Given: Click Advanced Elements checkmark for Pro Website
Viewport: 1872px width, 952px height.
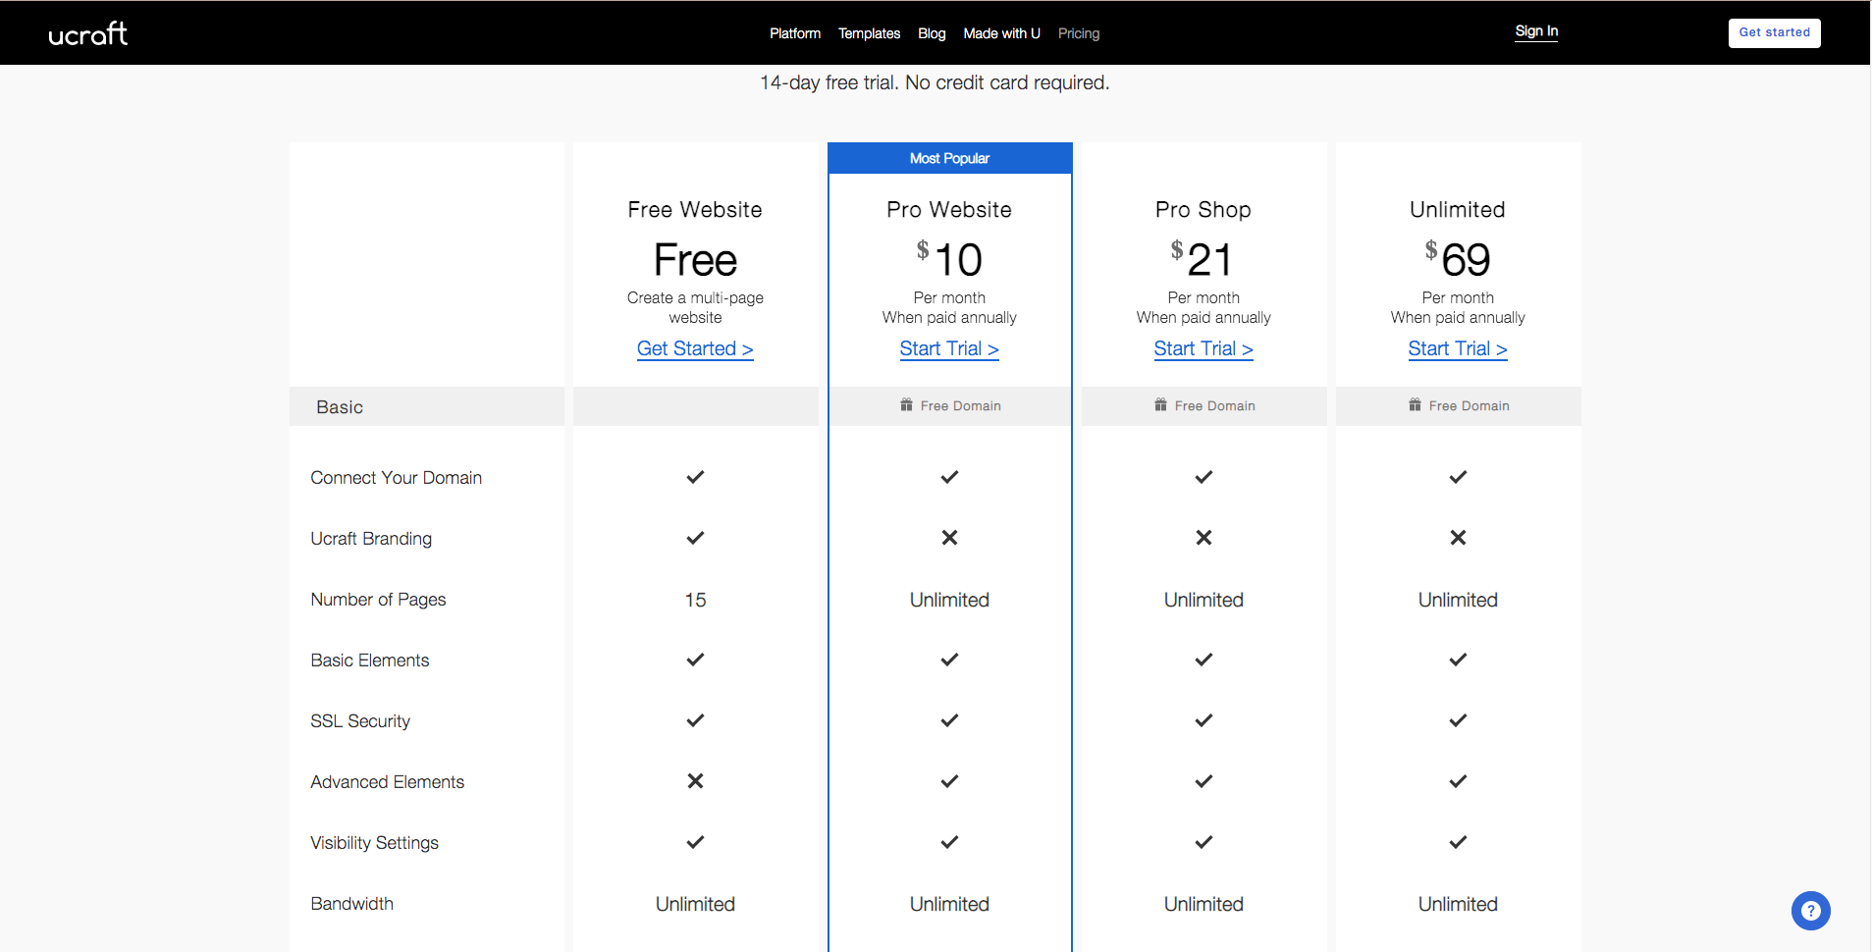Looking at the screenshot, I should tap(949, 781).
